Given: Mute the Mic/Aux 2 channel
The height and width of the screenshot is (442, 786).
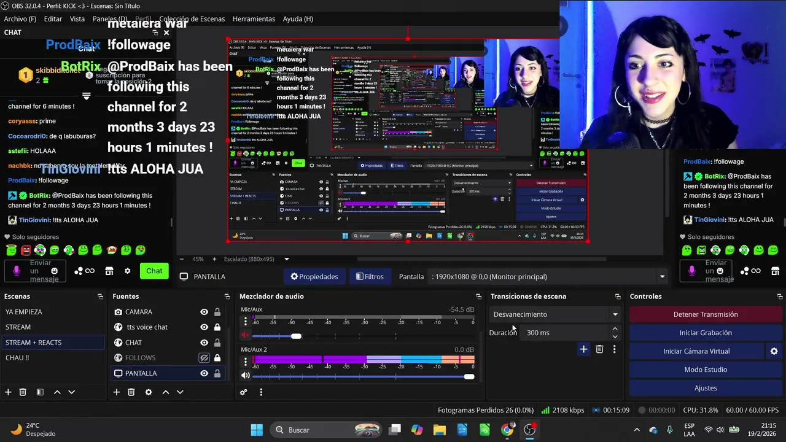Looking at the screenshot, I should pos(246,375).
